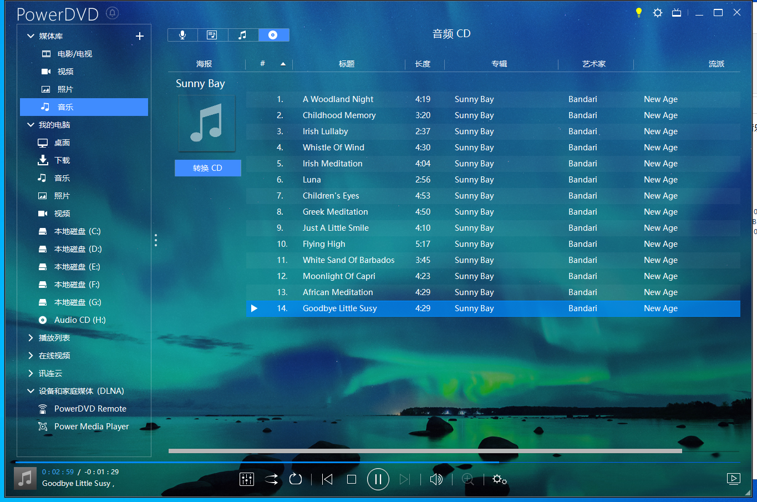Collapse 设备和家庭媒体 (DLNA) section

[x=31, y=391]
